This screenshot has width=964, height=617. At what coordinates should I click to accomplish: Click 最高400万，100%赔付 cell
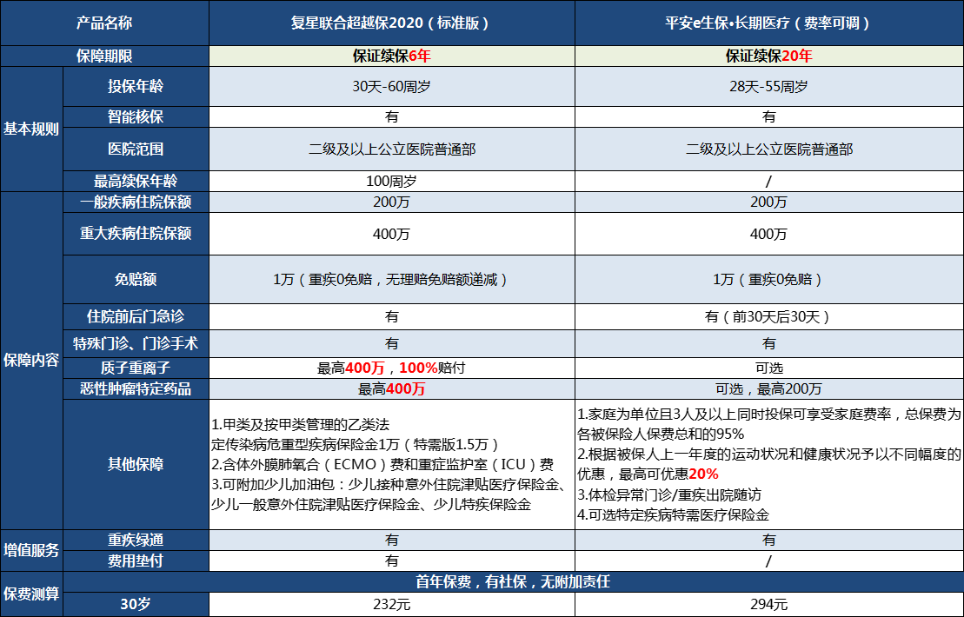click(392, 368)
